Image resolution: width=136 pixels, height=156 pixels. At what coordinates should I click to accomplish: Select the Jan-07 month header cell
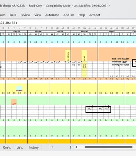point(111,32)
